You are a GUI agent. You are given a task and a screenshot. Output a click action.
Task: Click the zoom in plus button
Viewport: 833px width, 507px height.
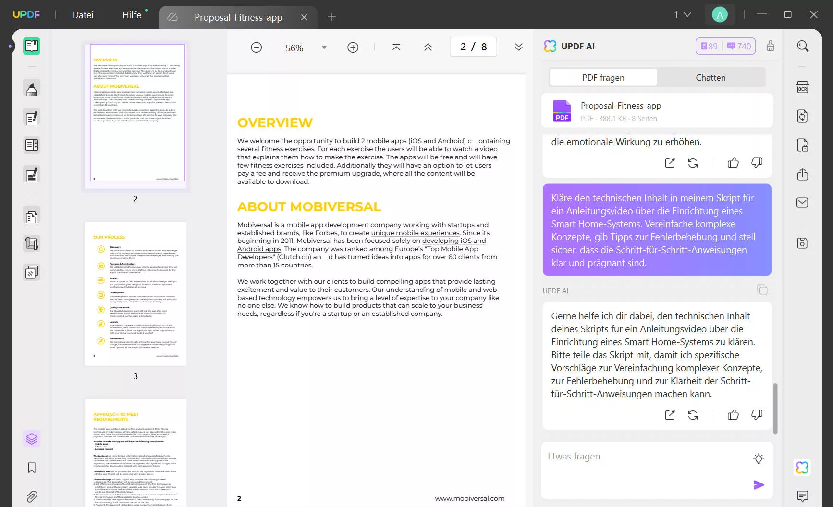[x=353, y=47]
